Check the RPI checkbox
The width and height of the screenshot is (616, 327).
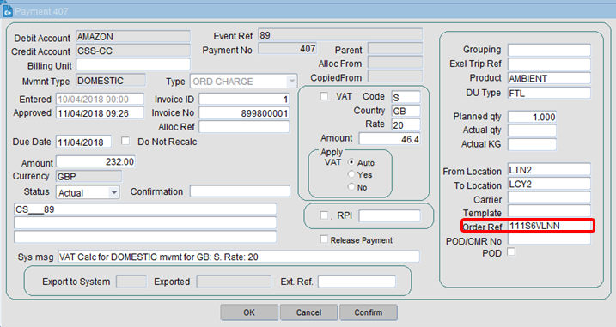[x=324, y=215]
